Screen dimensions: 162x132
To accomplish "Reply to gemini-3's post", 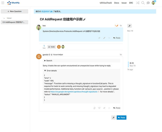I will coord(117,108).
